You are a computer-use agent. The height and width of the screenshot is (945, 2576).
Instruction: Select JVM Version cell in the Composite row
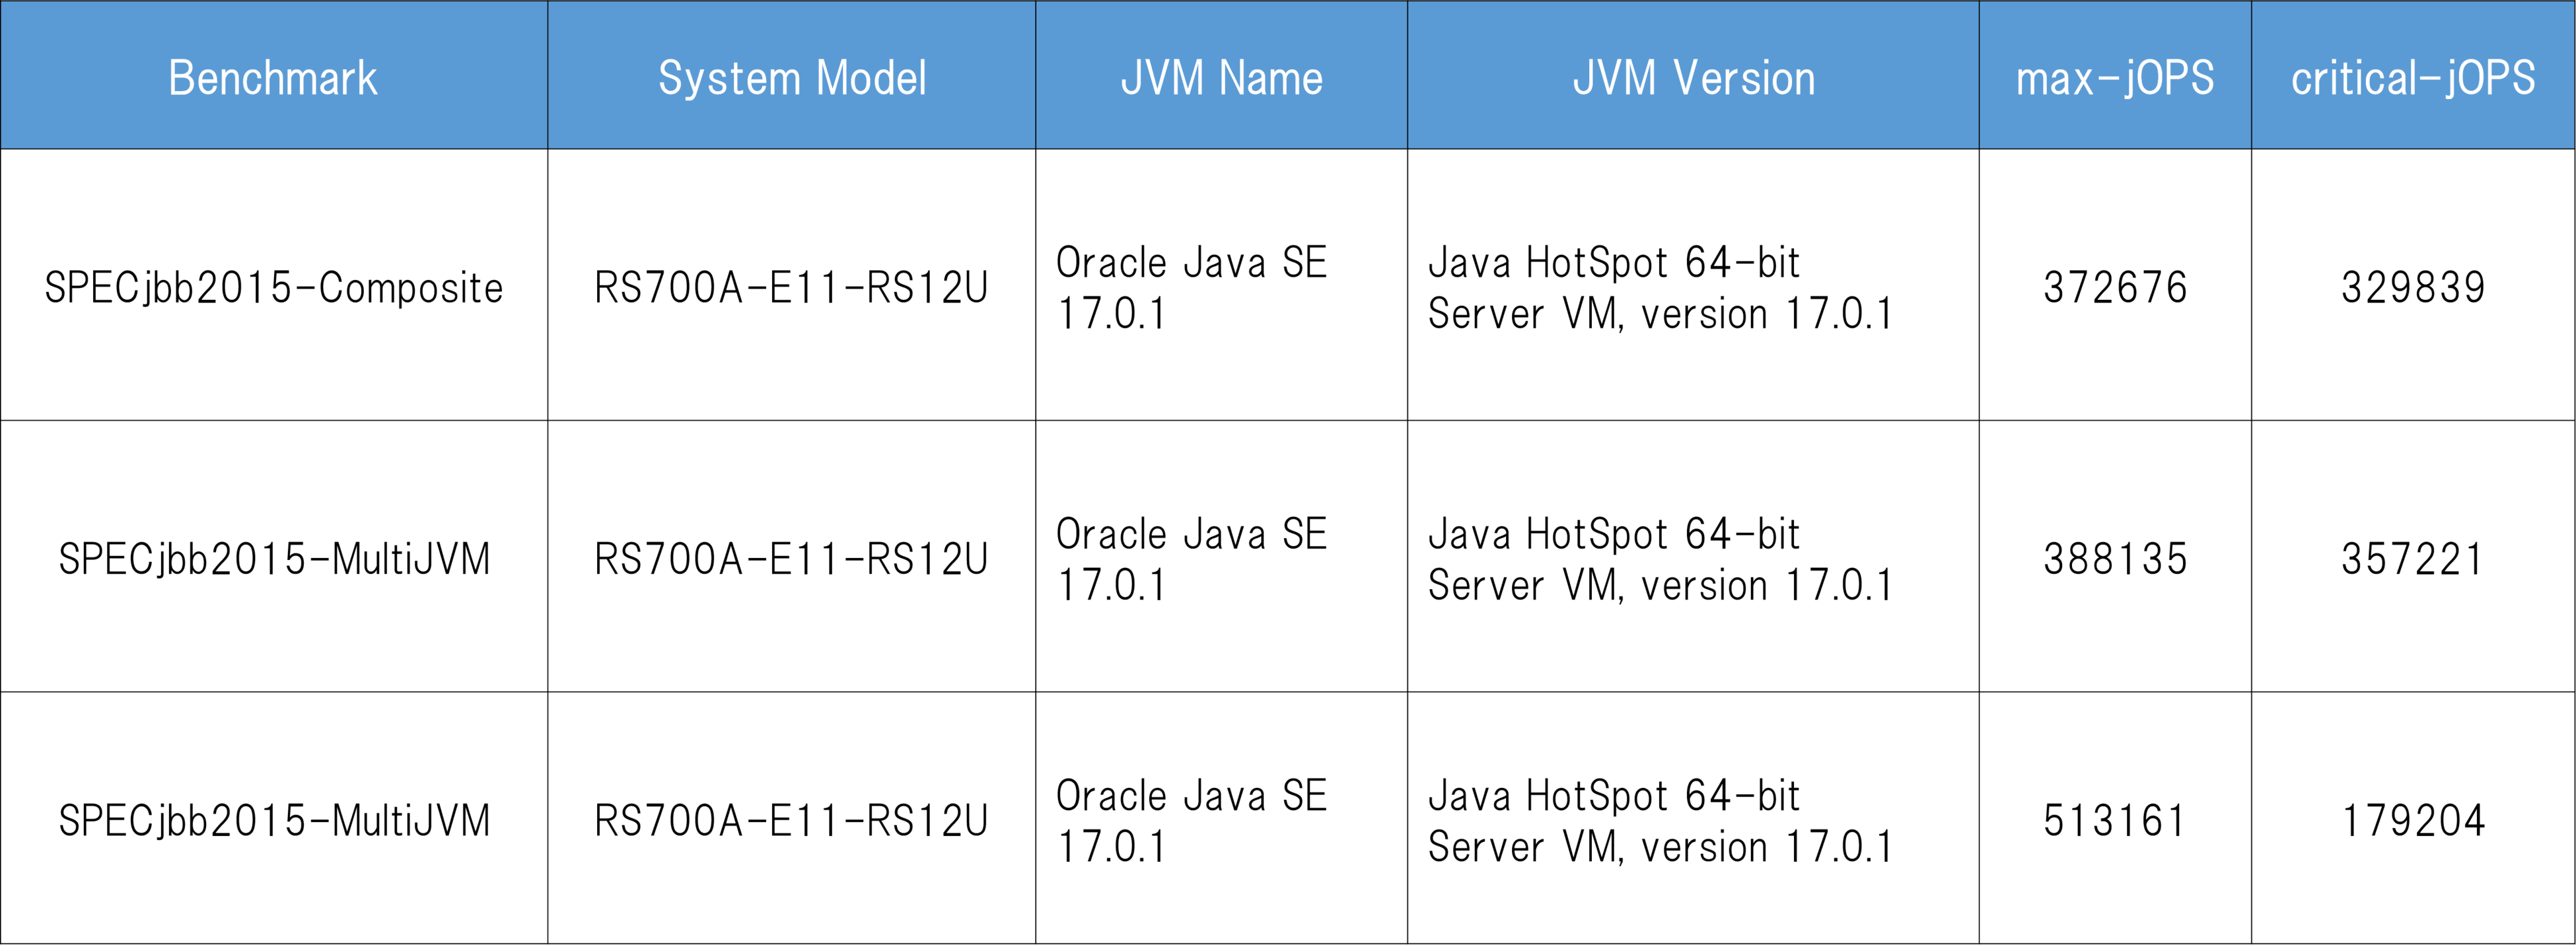[1660, 288]
